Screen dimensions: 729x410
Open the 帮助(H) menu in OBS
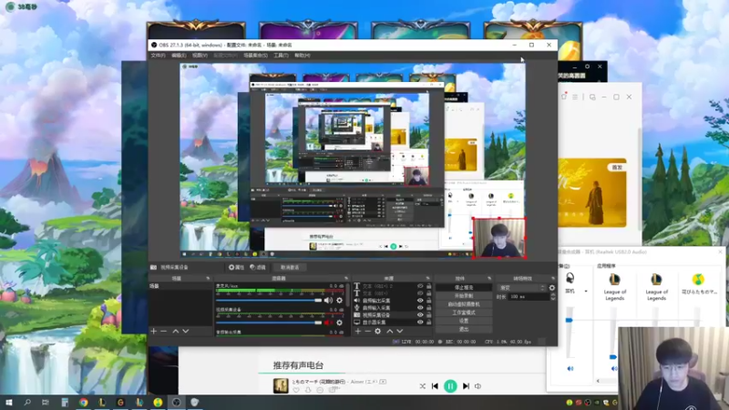tap(303, 56)
